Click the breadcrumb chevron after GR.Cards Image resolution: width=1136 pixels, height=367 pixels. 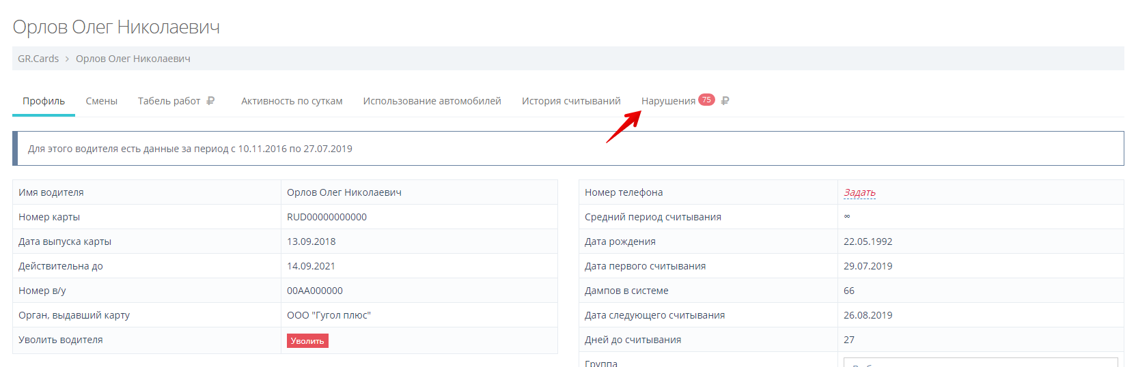click(67, 59)
